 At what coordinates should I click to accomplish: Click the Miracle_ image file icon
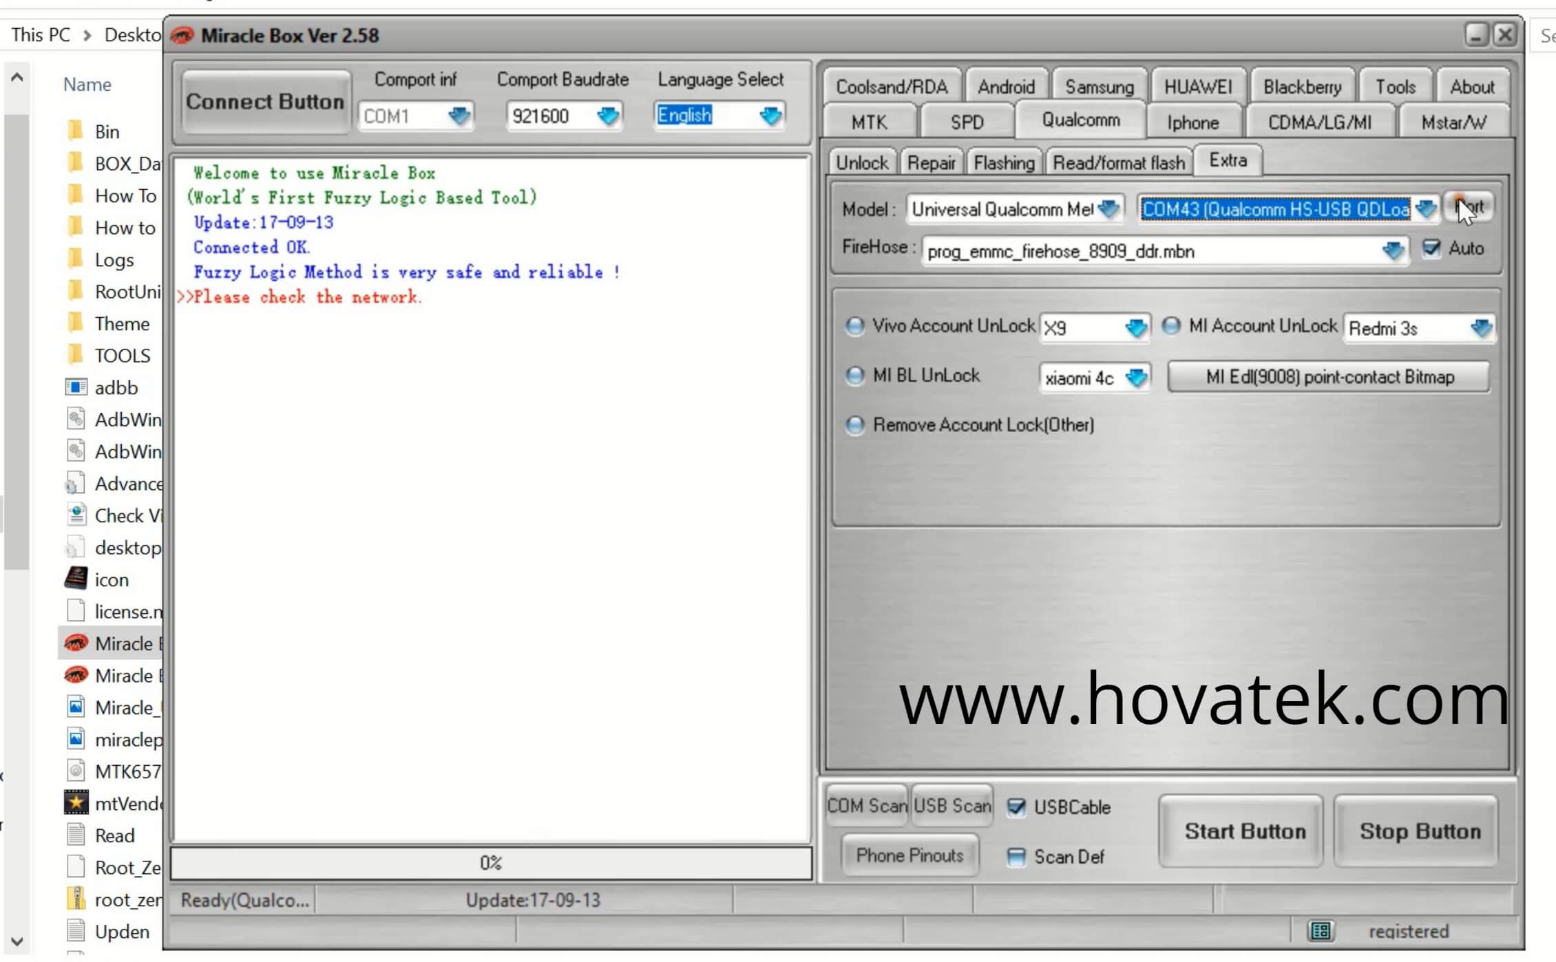click(76, 707)
